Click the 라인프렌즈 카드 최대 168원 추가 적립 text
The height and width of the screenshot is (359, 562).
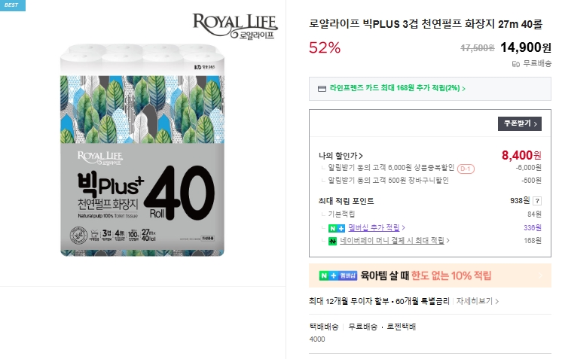point(395,88)
